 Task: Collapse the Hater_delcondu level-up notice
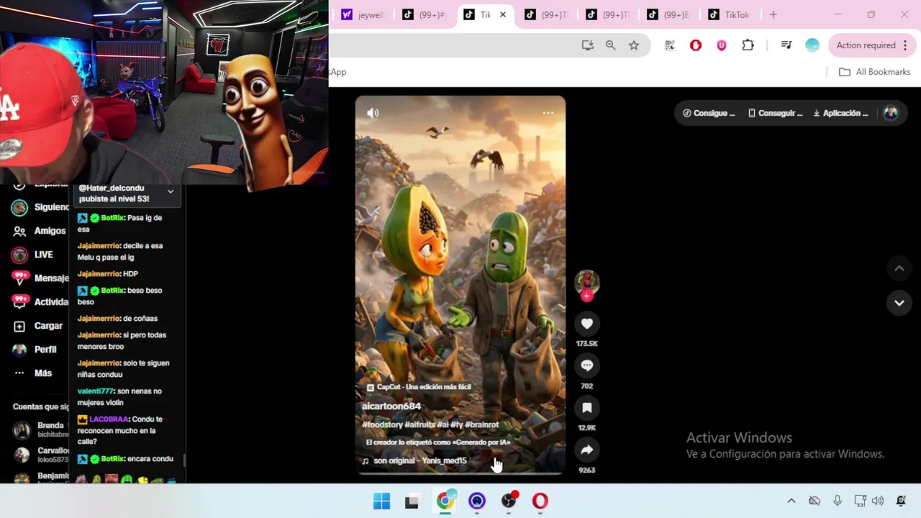[x=171, y=191]
